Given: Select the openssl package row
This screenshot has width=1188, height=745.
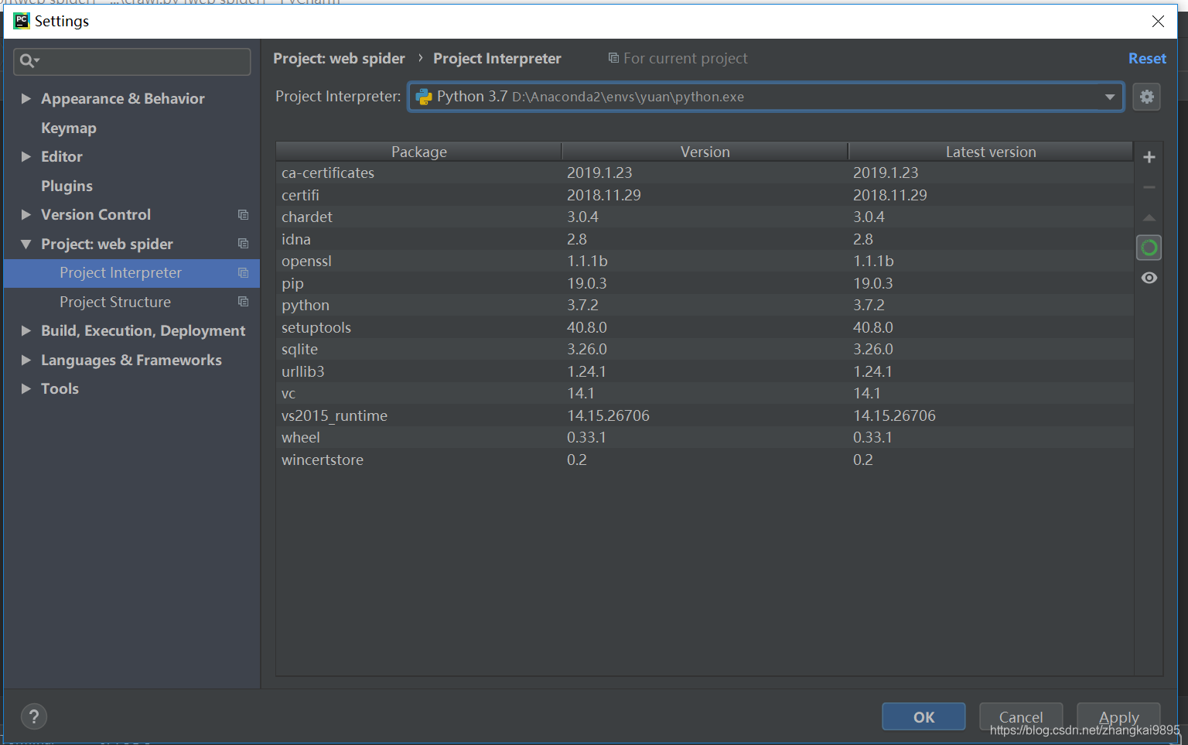Looking at the screenshot, I should [x=705, y=261].
